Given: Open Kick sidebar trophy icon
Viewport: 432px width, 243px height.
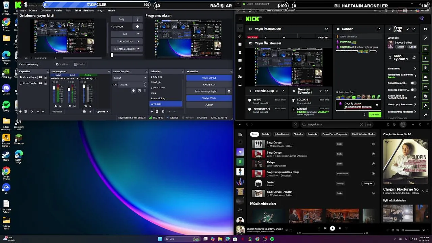Looking at the screenshot, I should point(240,52).
